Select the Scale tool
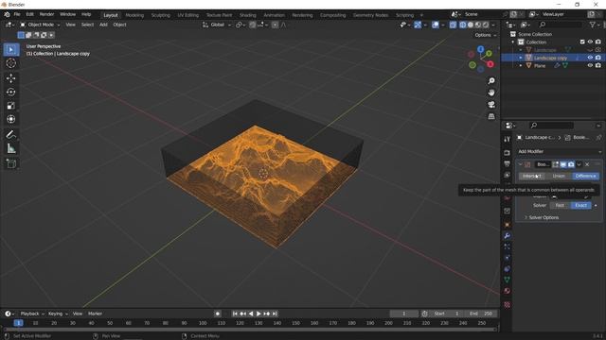606x340 pixels. 10,106
